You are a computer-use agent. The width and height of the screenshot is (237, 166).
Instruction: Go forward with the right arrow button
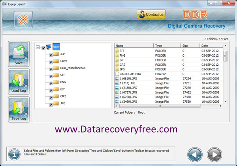coord(214,155)
